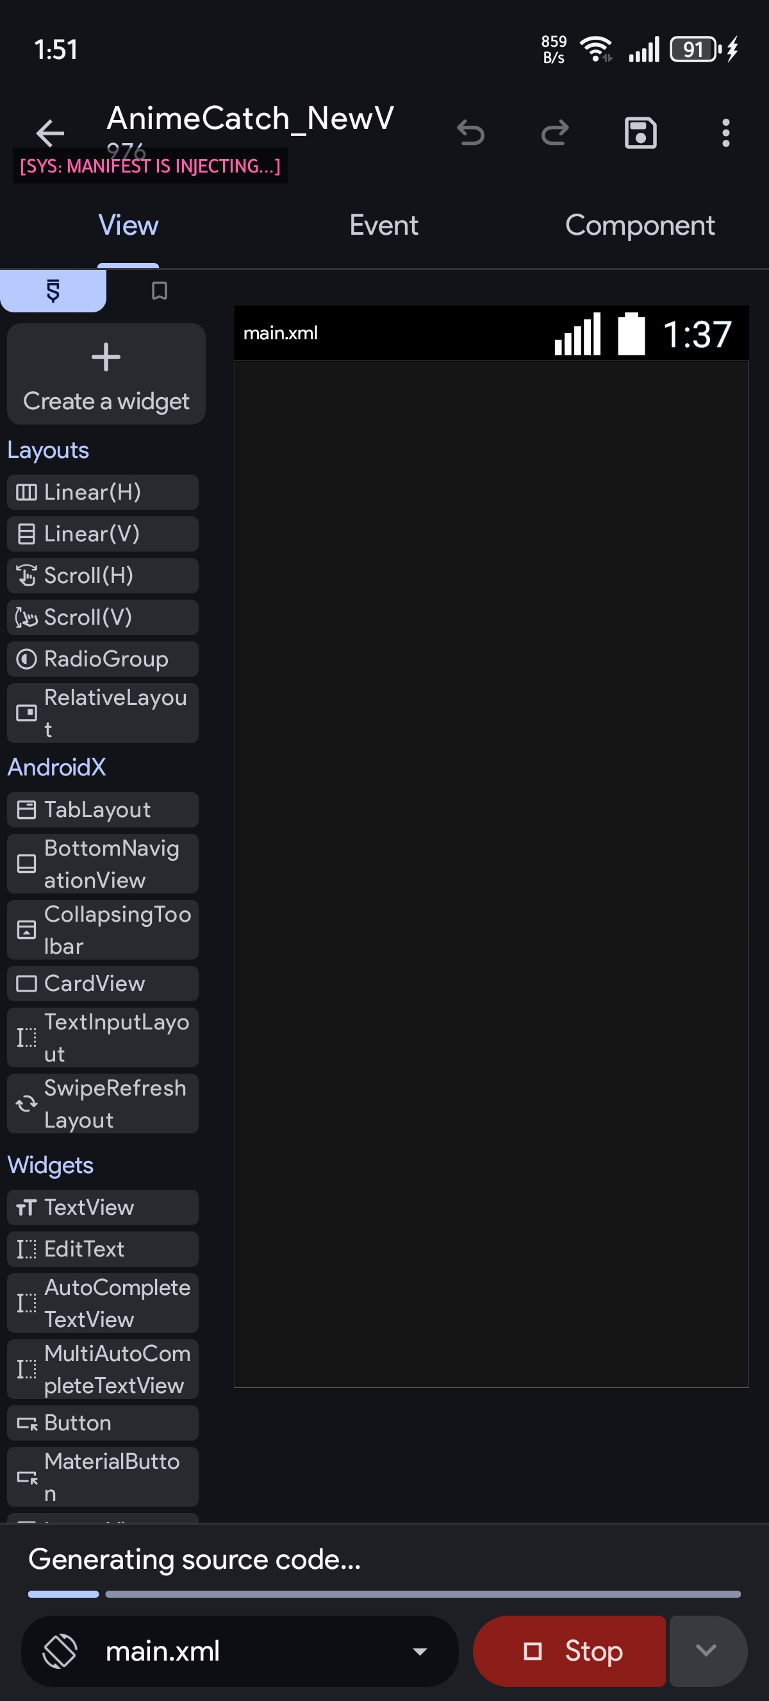
Task: Switch to the Event tab
Action: (383, 226)
